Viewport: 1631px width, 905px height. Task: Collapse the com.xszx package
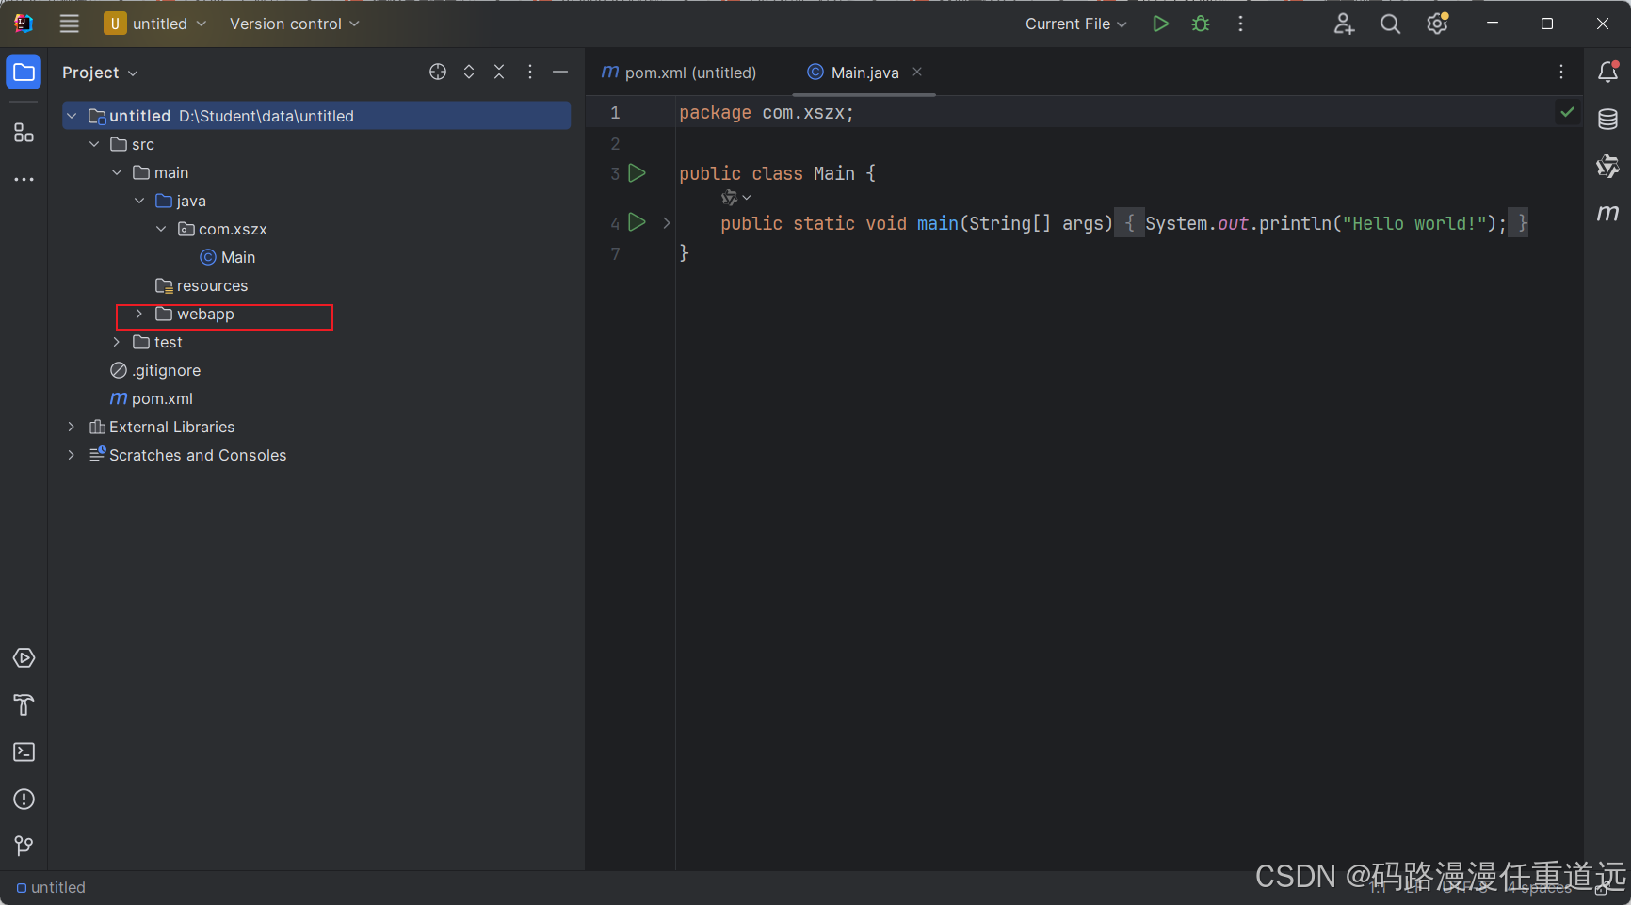[x=161, y=229]
